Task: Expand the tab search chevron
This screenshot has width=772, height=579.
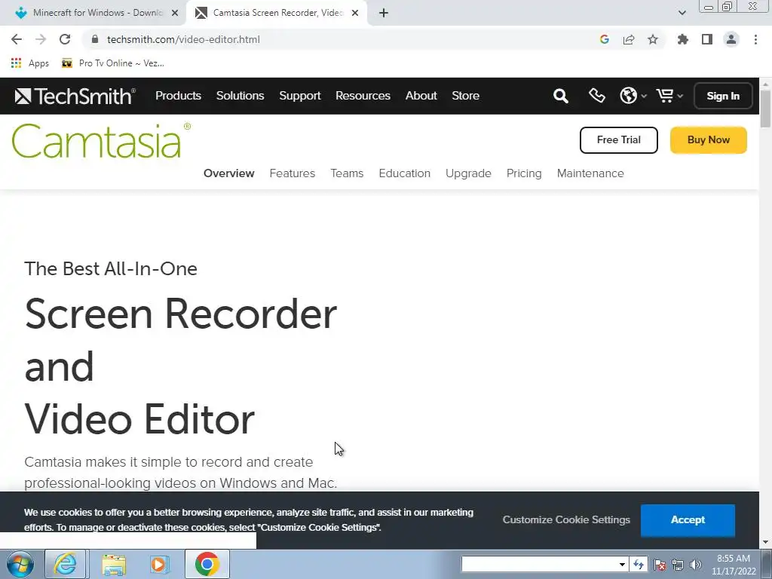Action: tap(682, 13)
